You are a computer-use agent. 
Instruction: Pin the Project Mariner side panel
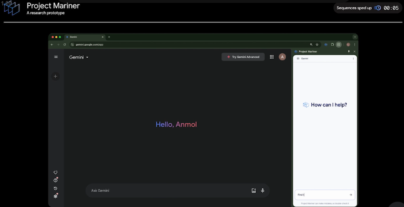coord(349,52)
